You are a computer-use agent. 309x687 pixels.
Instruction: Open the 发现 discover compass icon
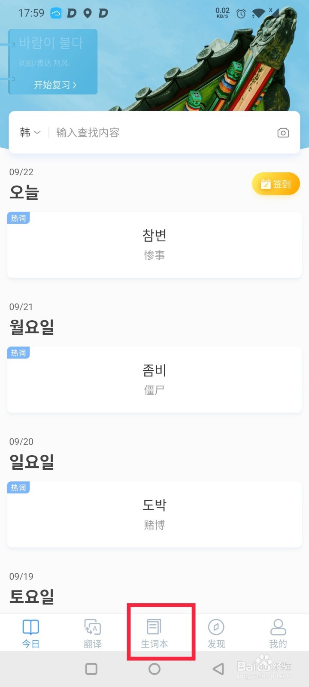click(216, 633)
